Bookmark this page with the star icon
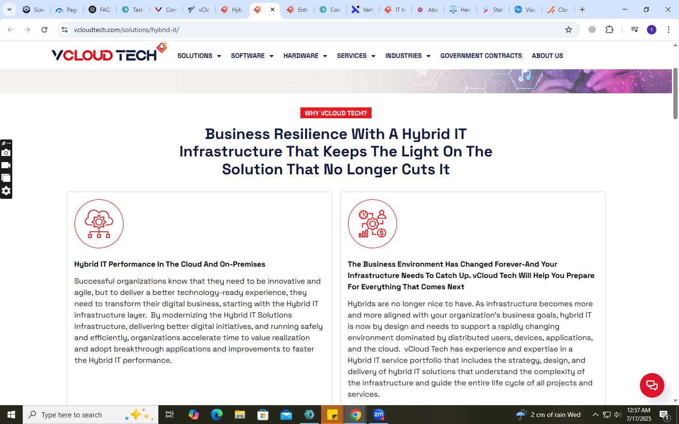The width and height of the screenshot is (679, 424). click(569, 30)
